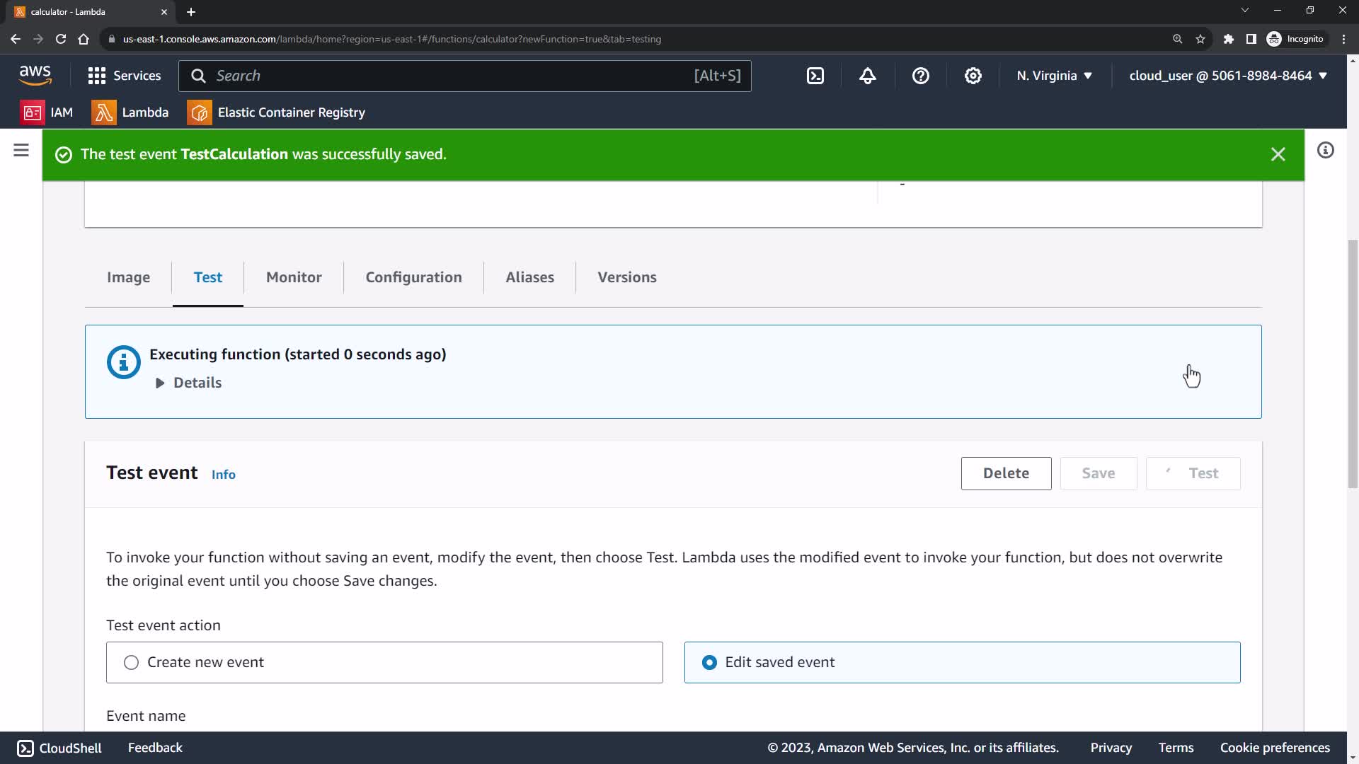Open the settings gear icon

tap(973, 76)
